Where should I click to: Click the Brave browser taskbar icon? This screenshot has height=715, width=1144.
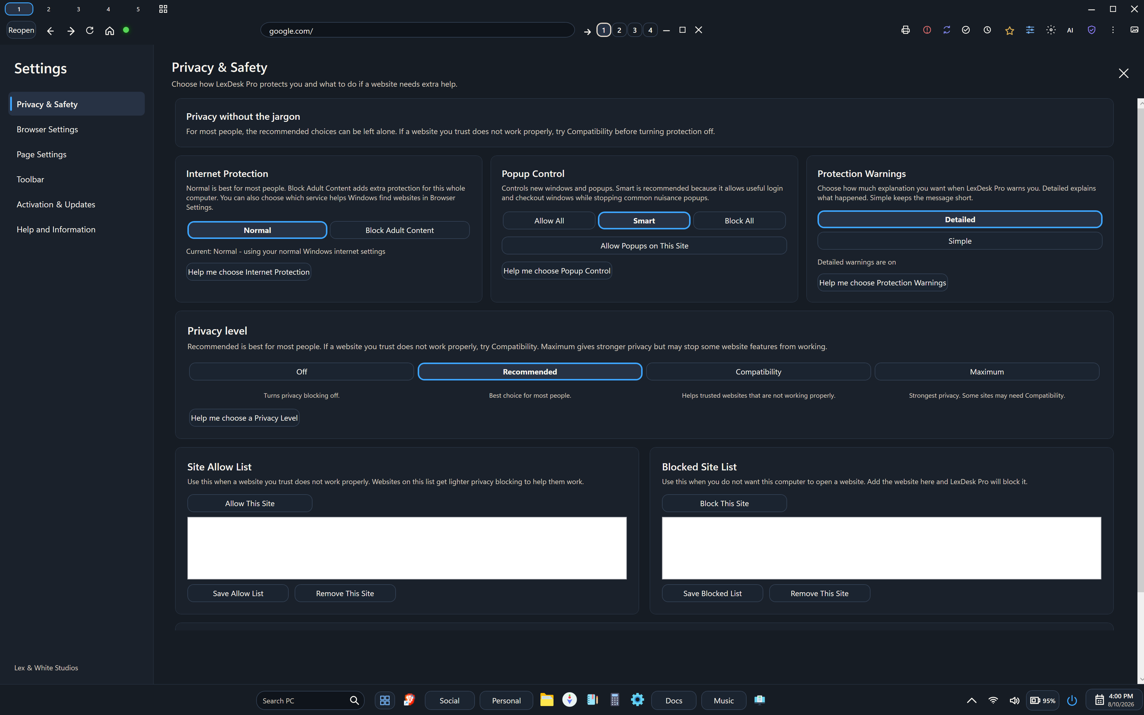tap(409, 700)
